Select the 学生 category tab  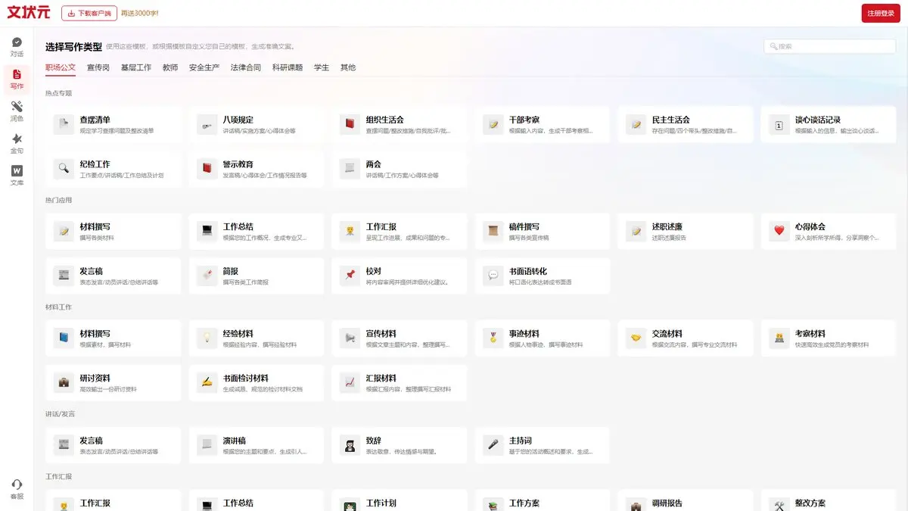322,67
